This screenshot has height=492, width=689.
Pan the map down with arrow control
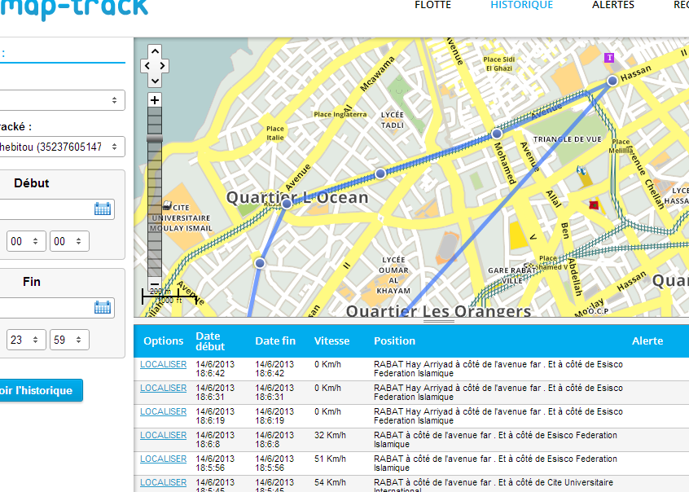point(155,80)
